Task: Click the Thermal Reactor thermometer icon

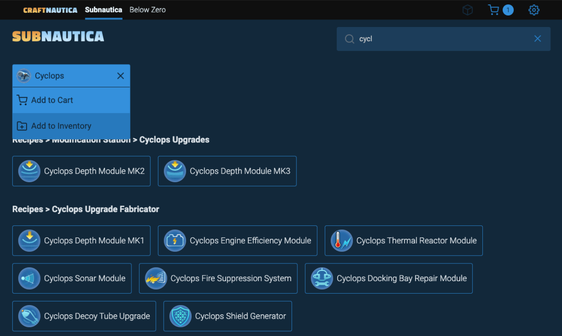Action: pos(342,241)
